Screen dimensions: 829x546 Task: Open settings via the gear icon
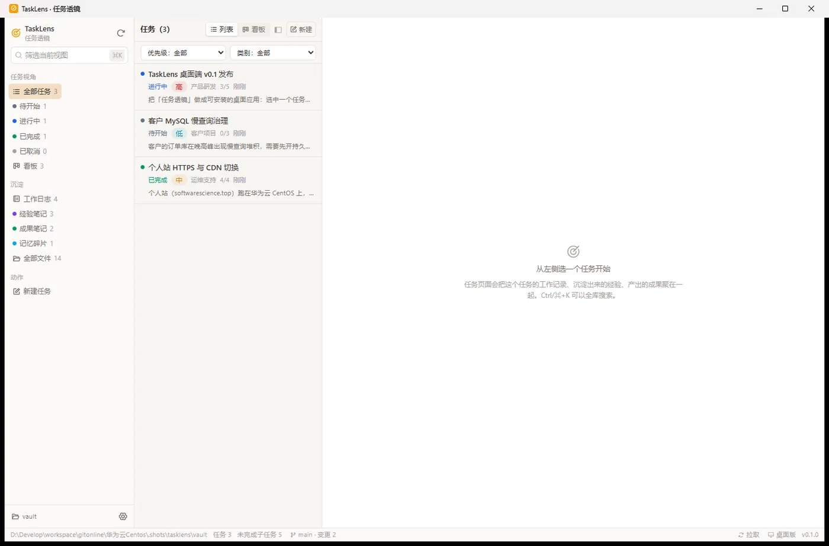[123, 516]
